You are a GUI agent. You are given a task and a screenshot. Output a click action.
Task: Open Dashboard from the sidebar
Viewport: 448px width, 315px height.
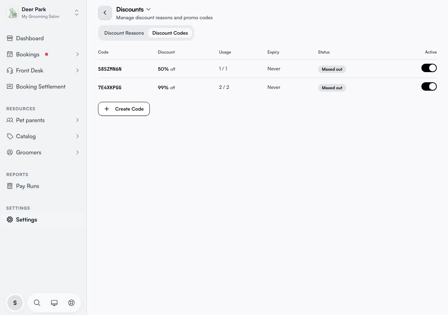click(43, 38)
